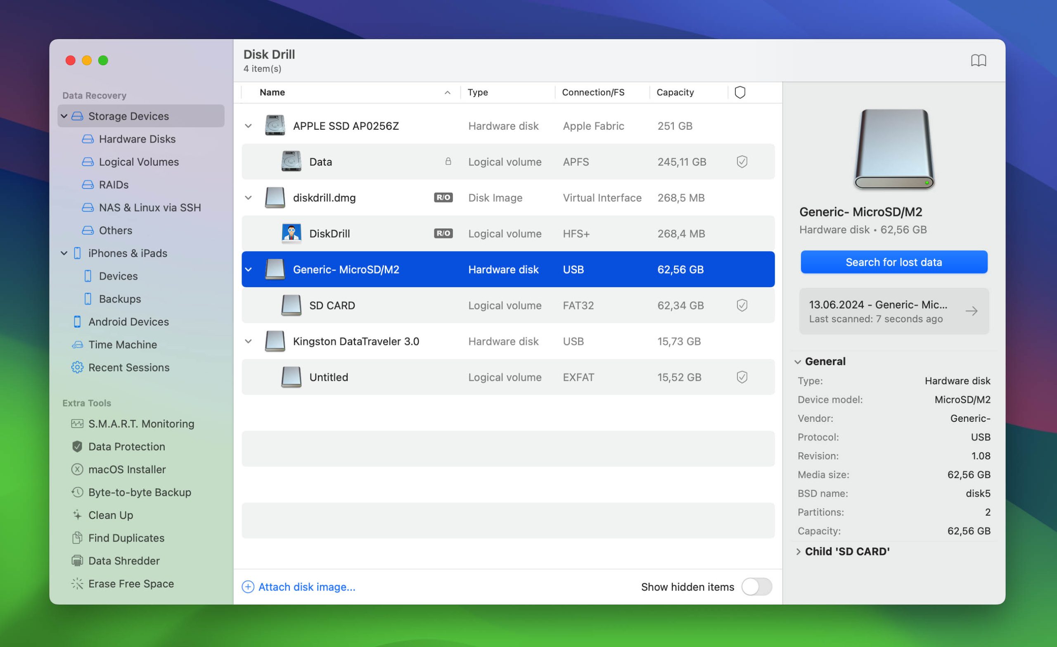Click the 15,73 GB Kingston capacity cell
Image resolution: width=1057 pixels, height=647 pixels.
679,341
